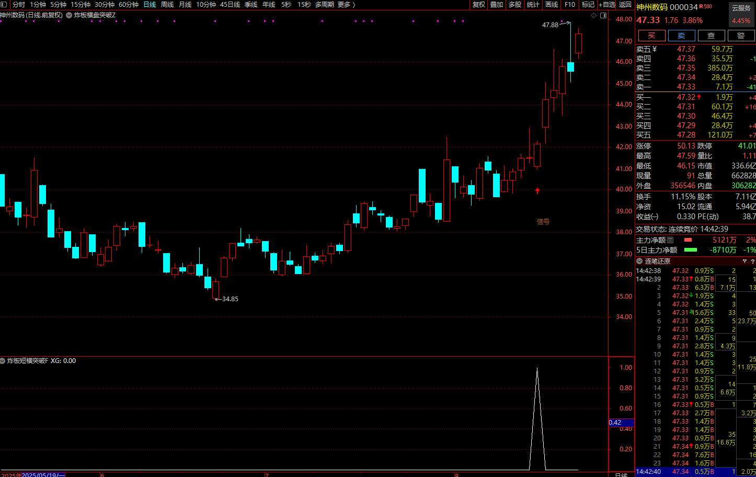Click the diamond icon above the price axis

[x=593, y=16]
